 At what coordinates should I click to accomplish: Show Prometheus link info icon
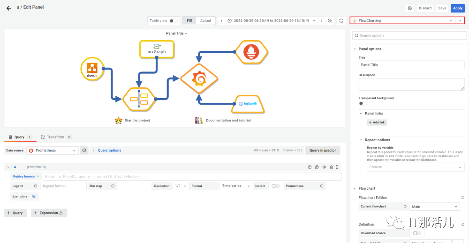(x=322, y=186)
